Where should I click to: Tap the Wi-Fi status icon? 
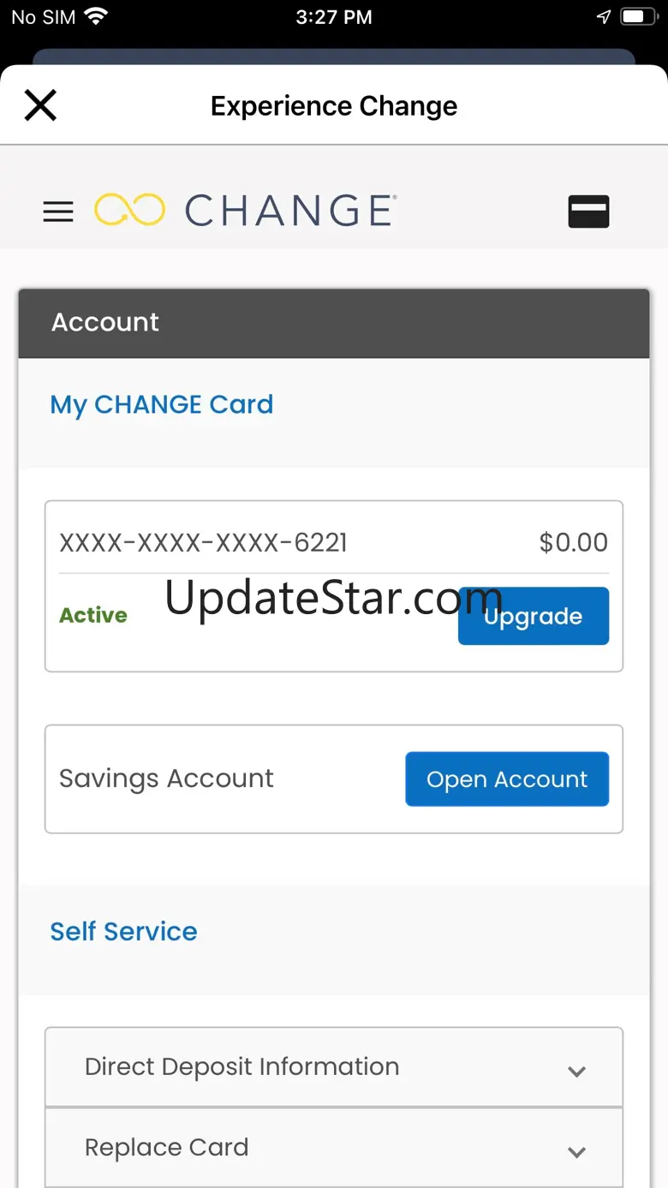[96, 17]
